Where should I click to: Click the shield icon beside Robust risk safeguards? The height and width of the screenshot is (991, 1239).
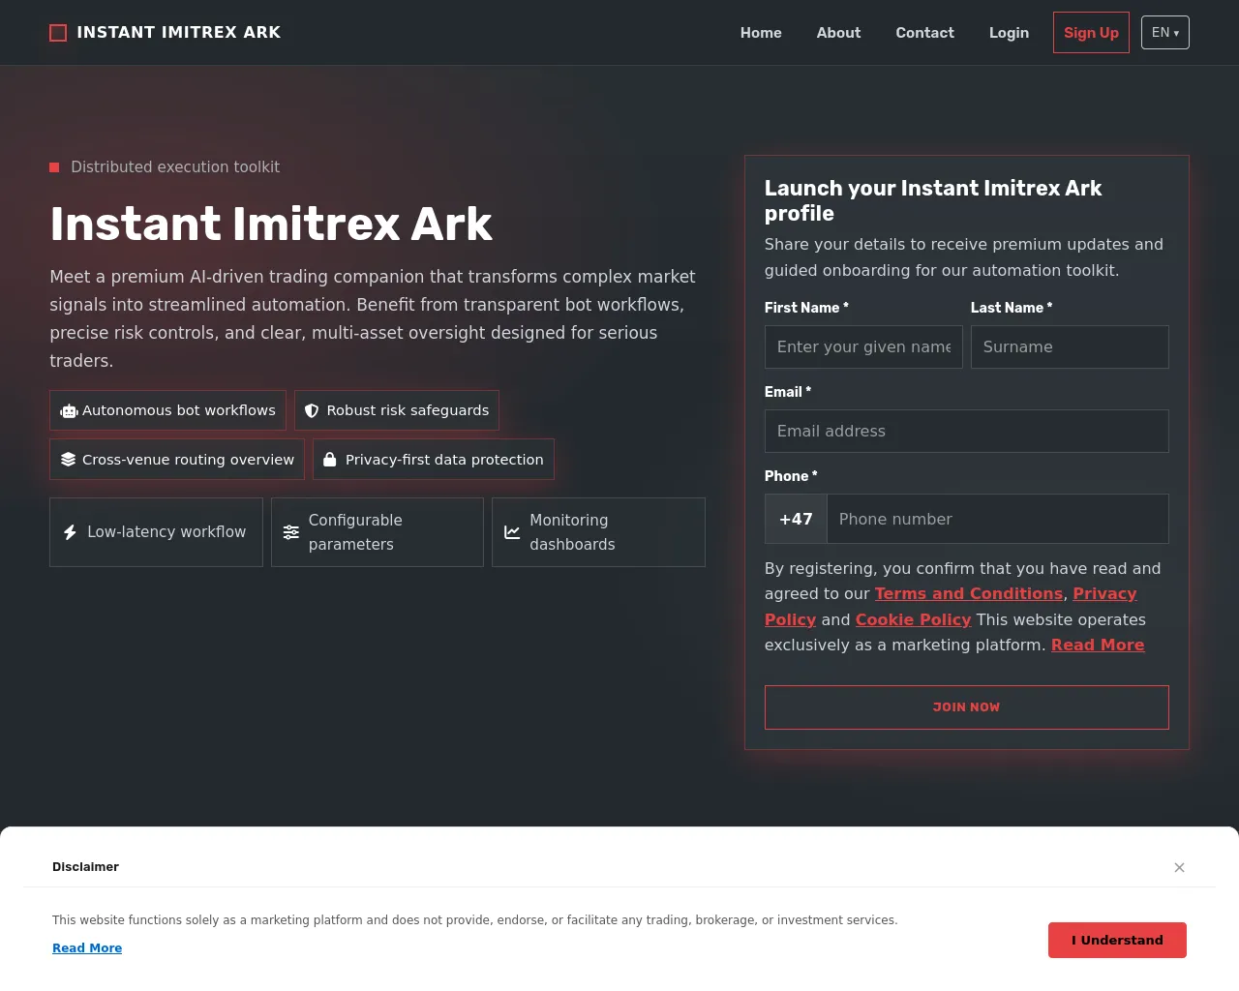tap(312, 411)
